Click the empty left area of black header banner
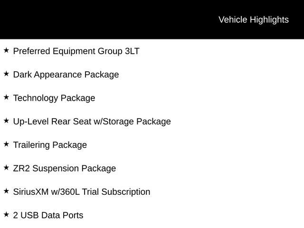Screen dimensions: 304x228 (71, 19)
